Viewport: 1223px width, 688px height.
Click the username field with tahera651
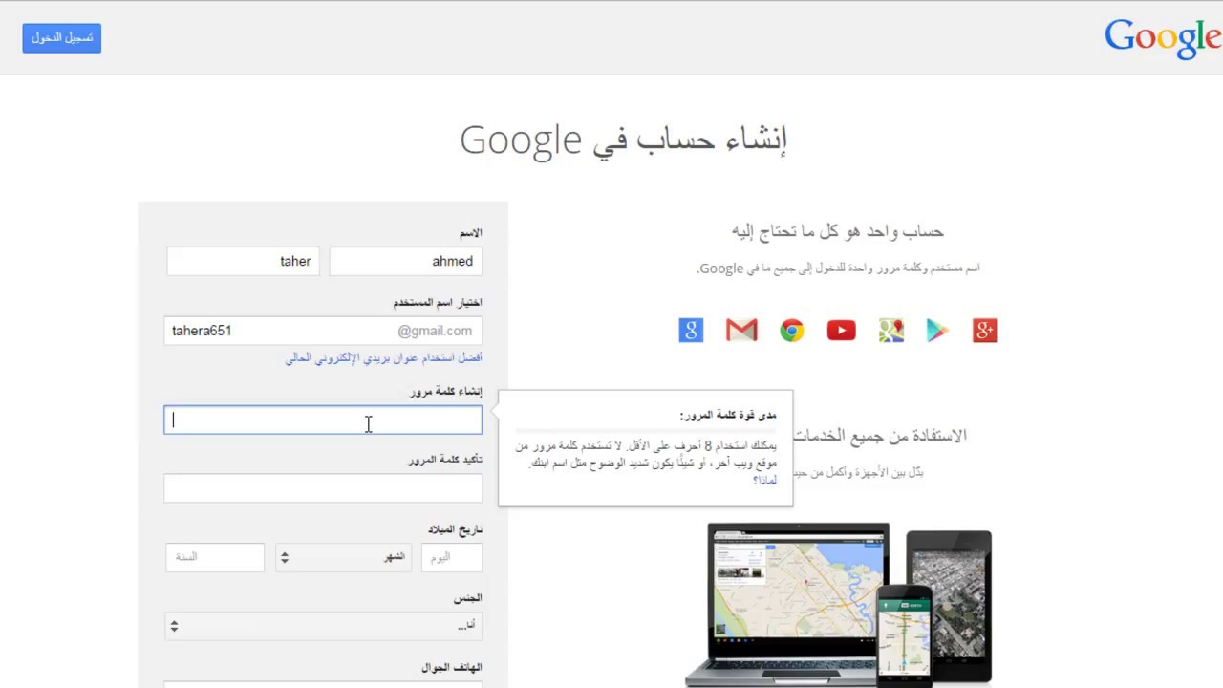click(x=323, y=331)
